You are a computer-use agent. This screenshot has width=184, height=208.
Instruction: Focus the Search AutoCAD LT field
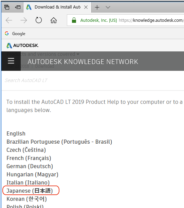(93, 80)
